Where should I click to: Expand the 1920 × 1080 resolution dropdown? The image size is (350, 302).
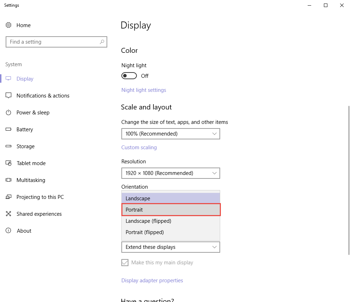(171, 173)
